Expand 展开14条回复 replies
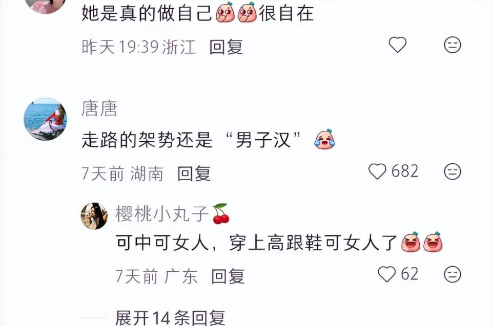Screen dimensions: 492x326 tap(170, 317)
